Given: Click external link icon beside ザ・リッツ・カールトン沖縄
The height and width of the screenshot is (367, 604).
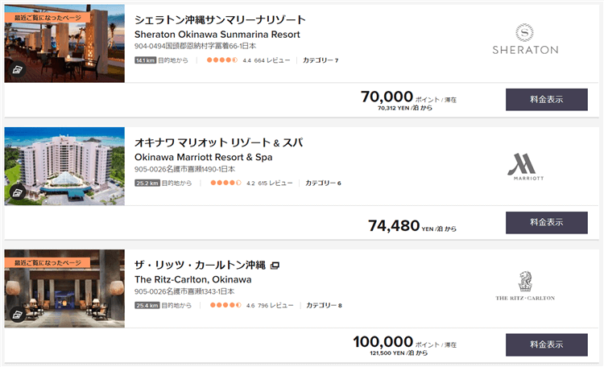Looking at the screenshot, I should click(275, 265).
